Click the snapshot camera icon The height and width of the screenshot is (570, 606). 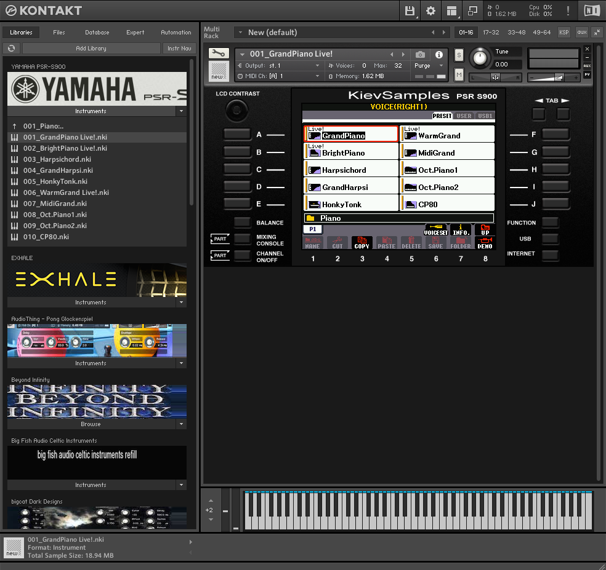click(x=420, y=54)
